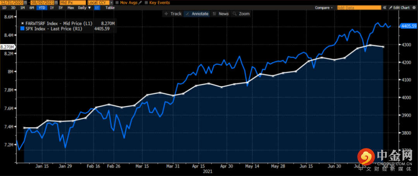The height and width of the screenshot is (176, 418).
Task: Edit the end date field 08/02/2021
Action: (43, 3)
